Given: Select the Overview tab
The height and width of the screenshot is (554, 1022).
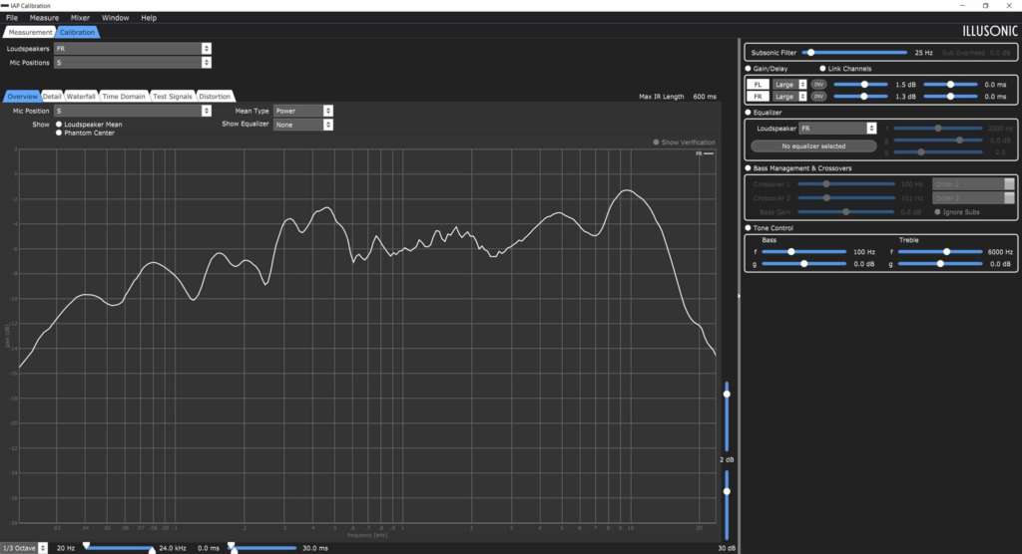Looking at the screenshot, I should coord(22,97).
